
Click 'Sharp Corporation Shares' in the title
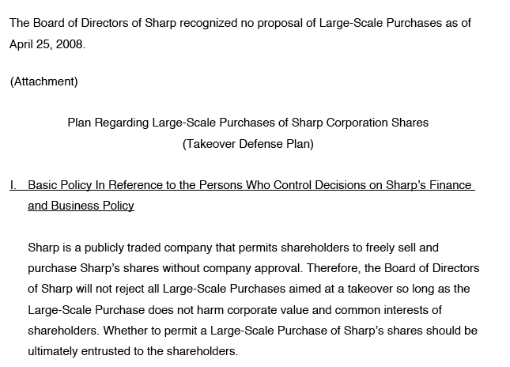pos(360,123)
